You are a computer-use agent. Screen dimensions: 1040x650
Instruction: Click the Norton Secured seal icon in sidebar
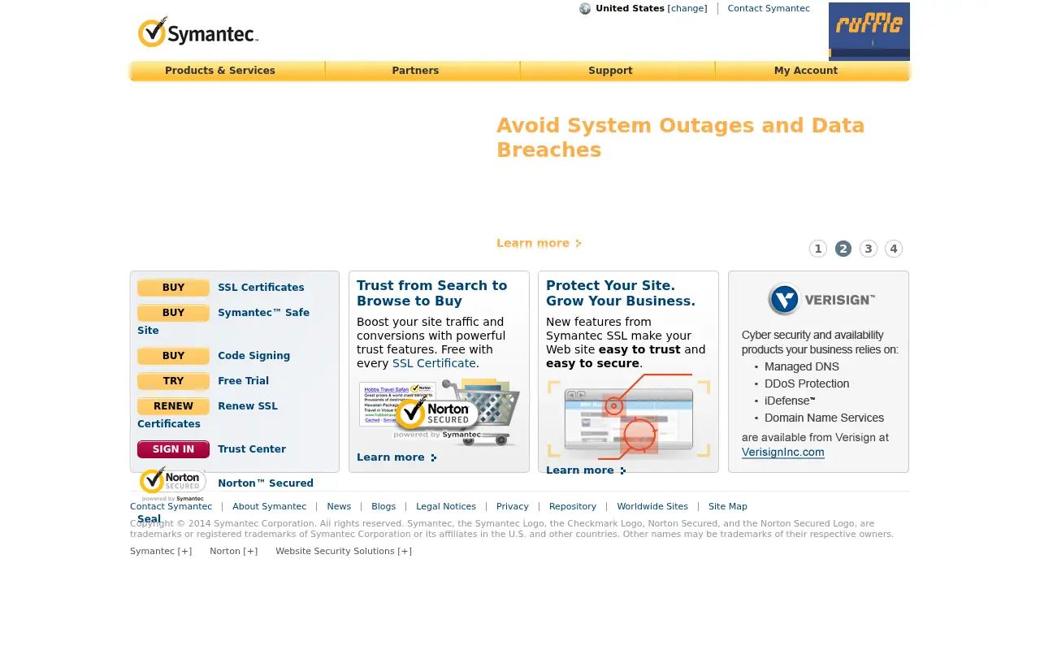[172, 483]
